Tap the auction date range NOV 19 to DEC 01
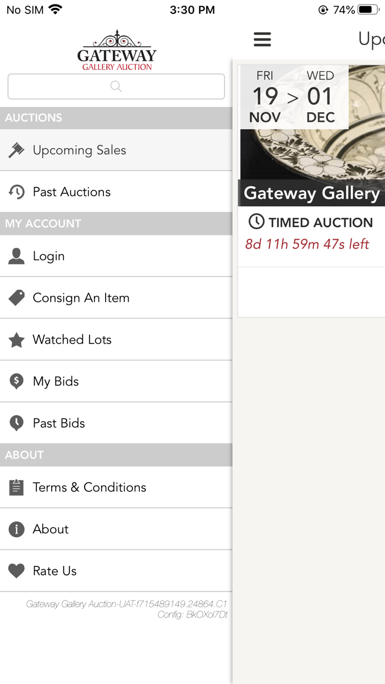Image resolution: width=385 pixels, height=684 pixels. pos(294,97)
